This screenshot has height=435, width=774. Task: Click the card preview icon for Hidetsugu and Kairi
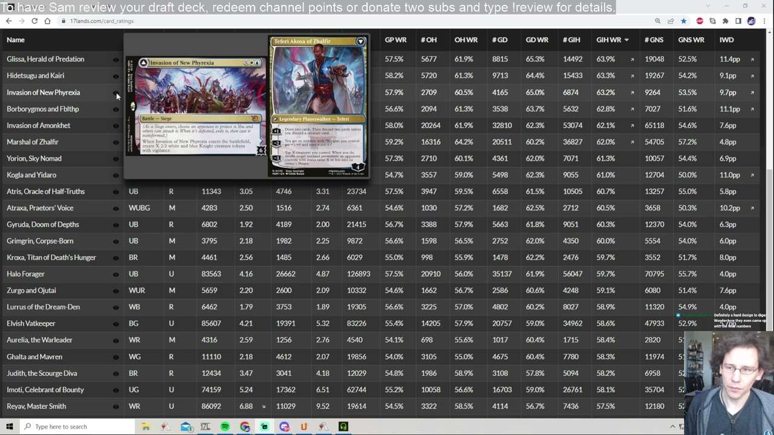coord(116,76)
